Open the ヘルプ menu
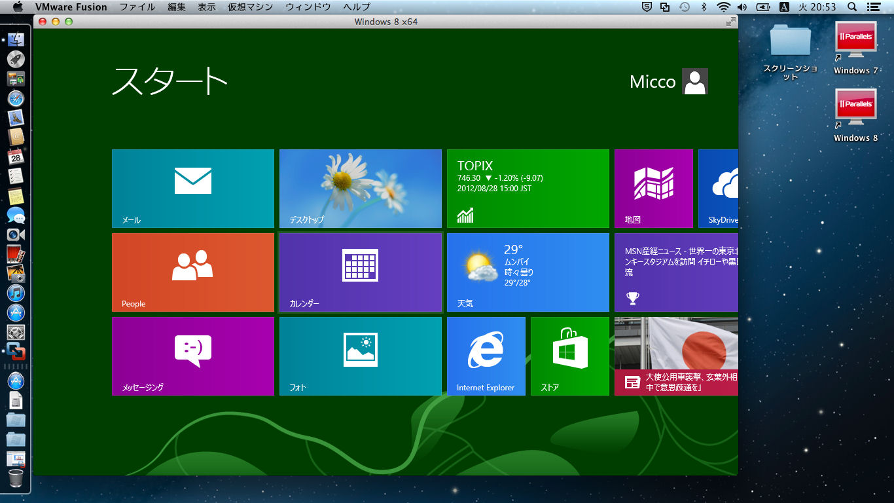 (357, 7)
